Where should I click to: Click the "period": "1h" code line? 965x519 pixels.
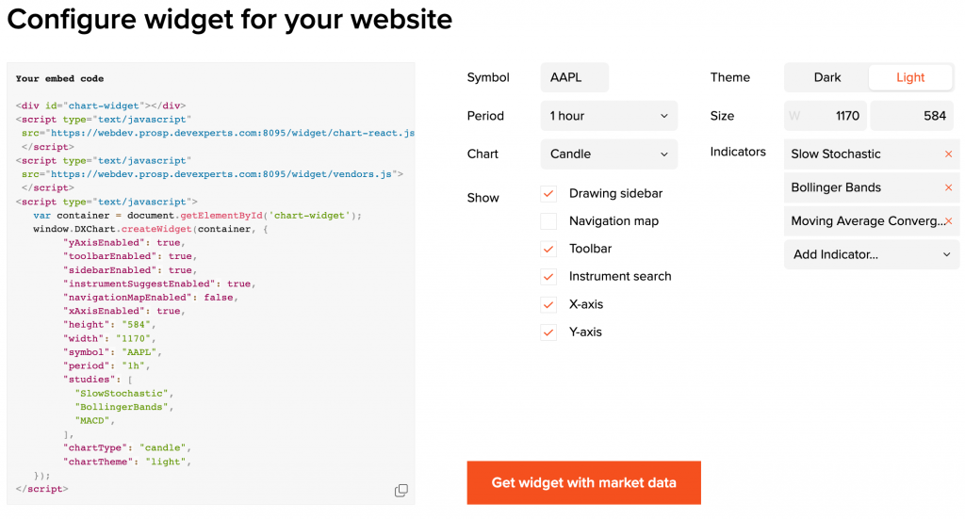106,365
